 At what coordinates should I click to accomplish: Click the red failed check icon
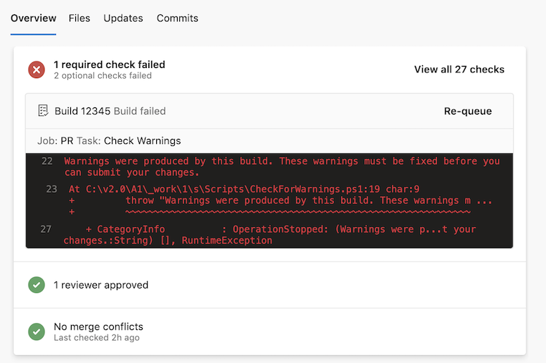click(37, 69)
